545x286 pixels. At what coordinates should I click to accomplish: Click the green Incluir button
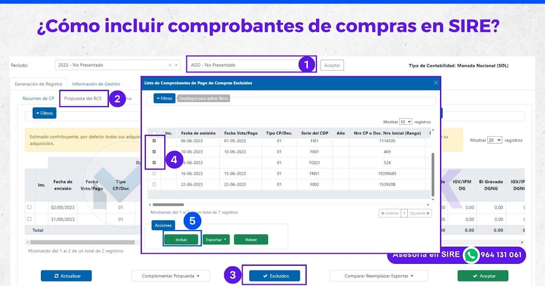[181, 239]
